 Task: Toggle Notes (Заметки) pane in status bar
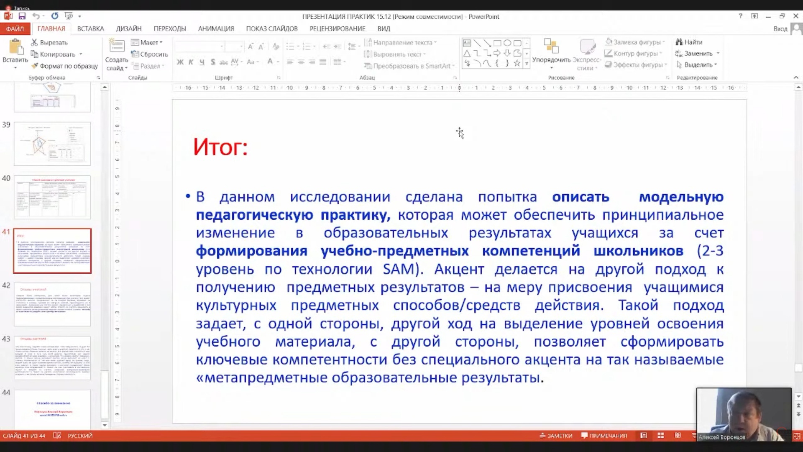[x=556, y=436]
